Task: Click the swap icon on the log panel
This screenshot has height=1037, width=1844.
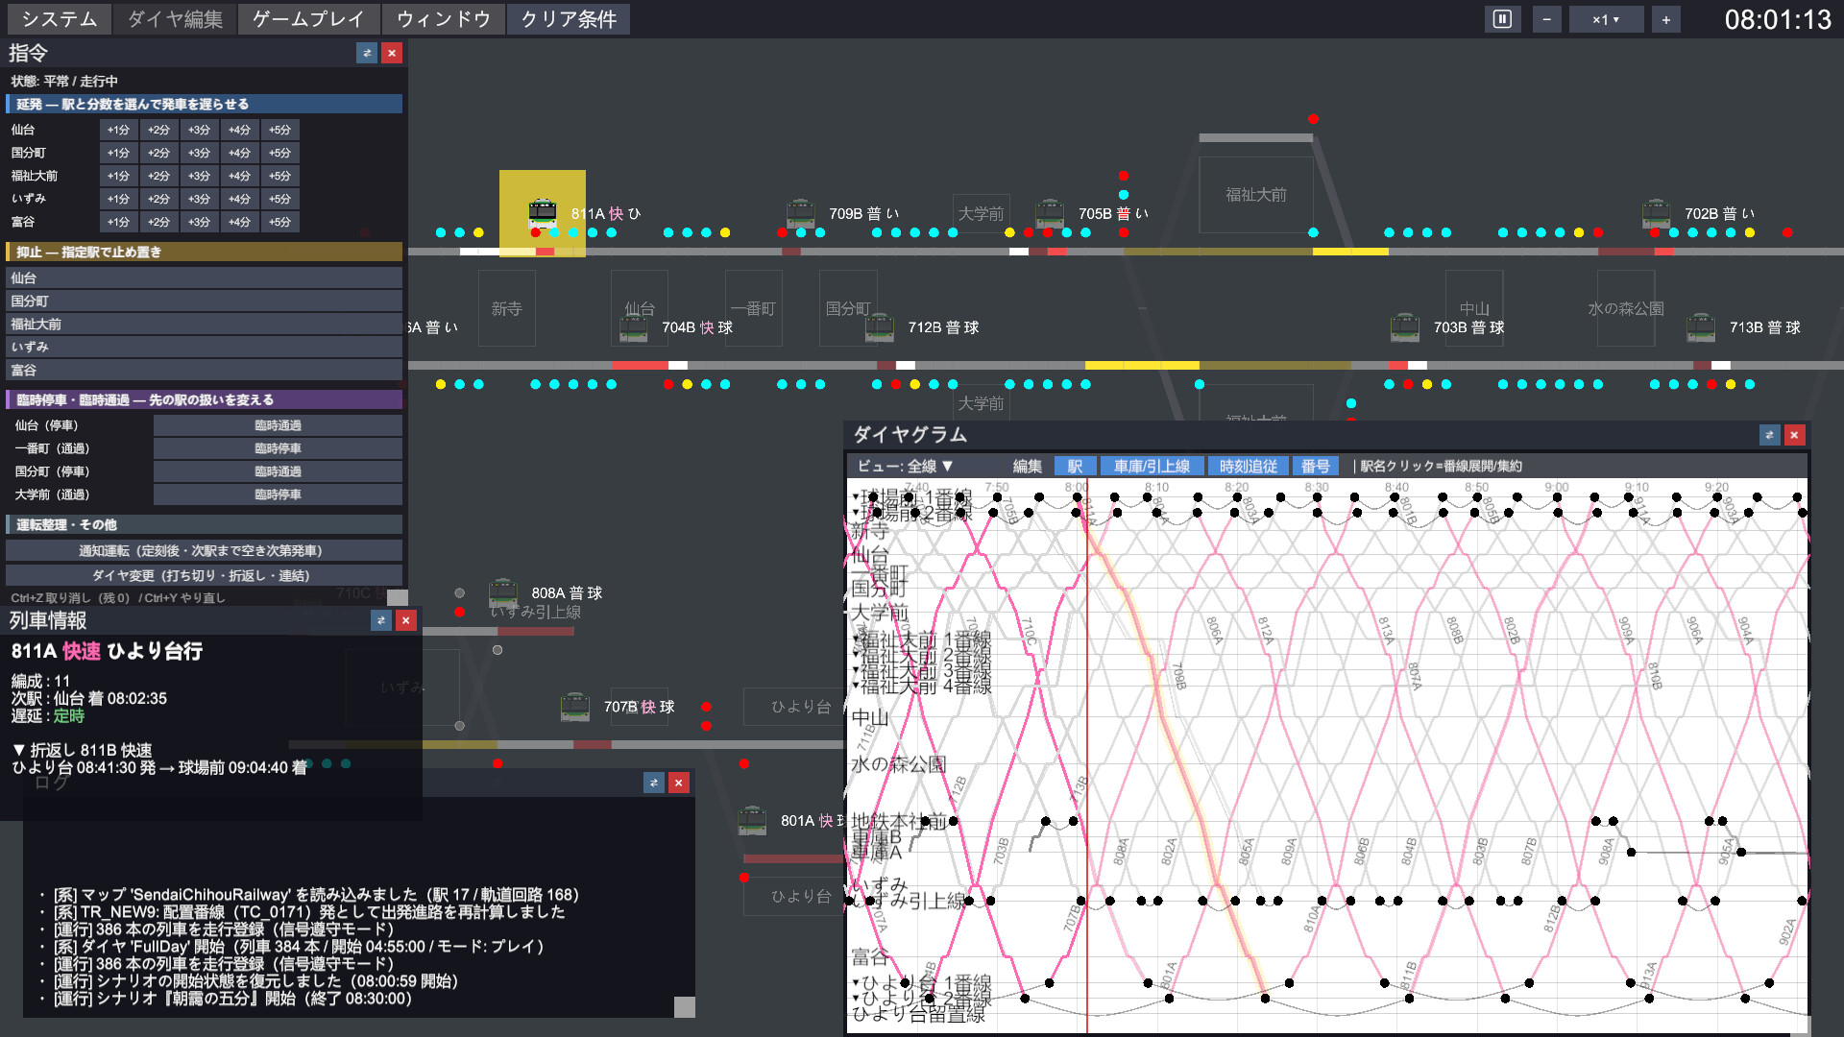Action: (x=654, y=783)
